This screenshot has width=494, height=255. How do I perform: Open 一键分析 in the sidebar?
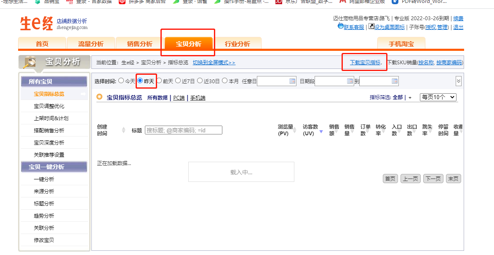click(44, 179)
